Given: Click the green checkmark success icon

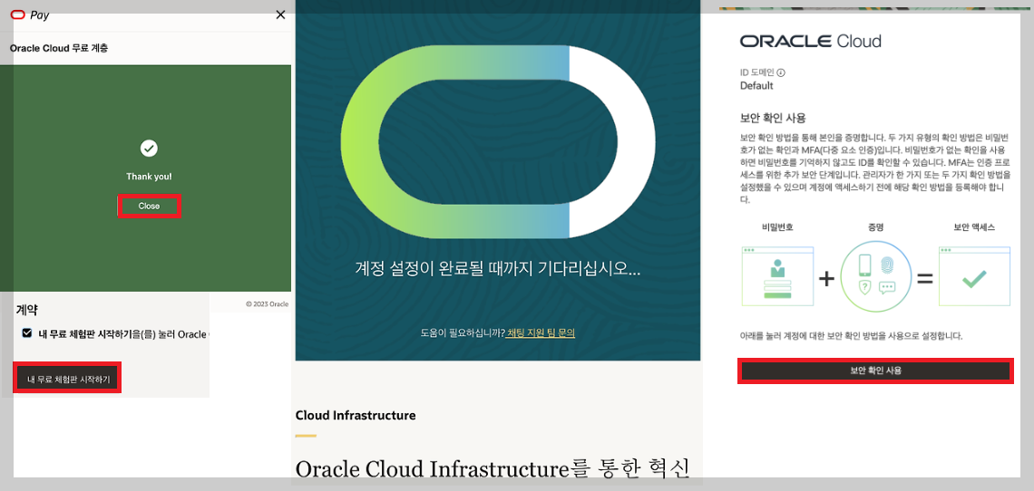Looking at the screenshot, I should click(x=149, y=149).
